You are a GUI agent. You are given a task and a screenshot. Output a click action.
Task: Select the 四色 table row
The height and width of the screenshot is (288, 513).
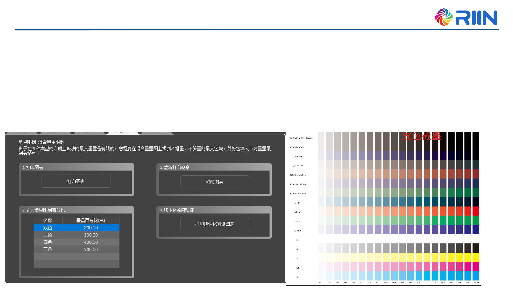click(x=48, y=242)
